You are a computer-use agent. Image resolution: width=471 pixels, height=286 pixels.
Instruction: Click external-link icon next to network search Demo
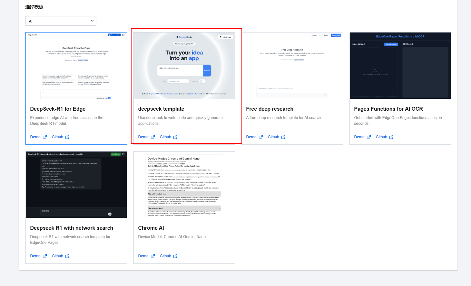point(45,256)
